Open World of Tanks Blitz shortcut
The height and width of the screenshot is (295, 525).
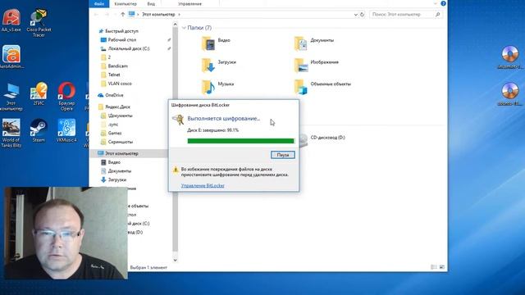(11, 133)
